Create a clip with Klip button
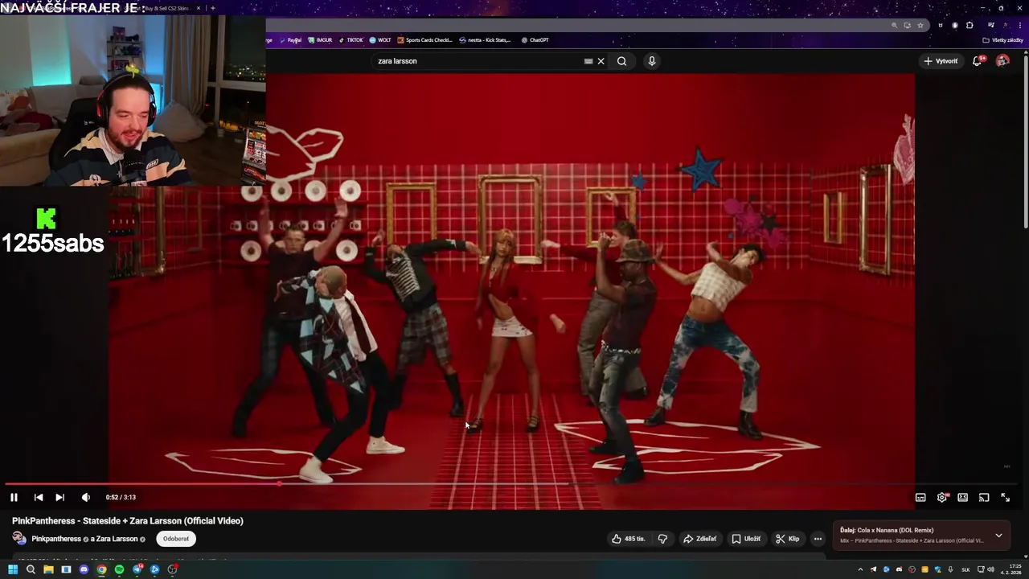Viewport: 1029px width, 579px height. (x=788, y=539)
